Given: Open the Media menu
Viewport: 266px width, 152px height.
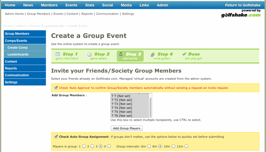Looking at the screenshot, I should point(126,5).
